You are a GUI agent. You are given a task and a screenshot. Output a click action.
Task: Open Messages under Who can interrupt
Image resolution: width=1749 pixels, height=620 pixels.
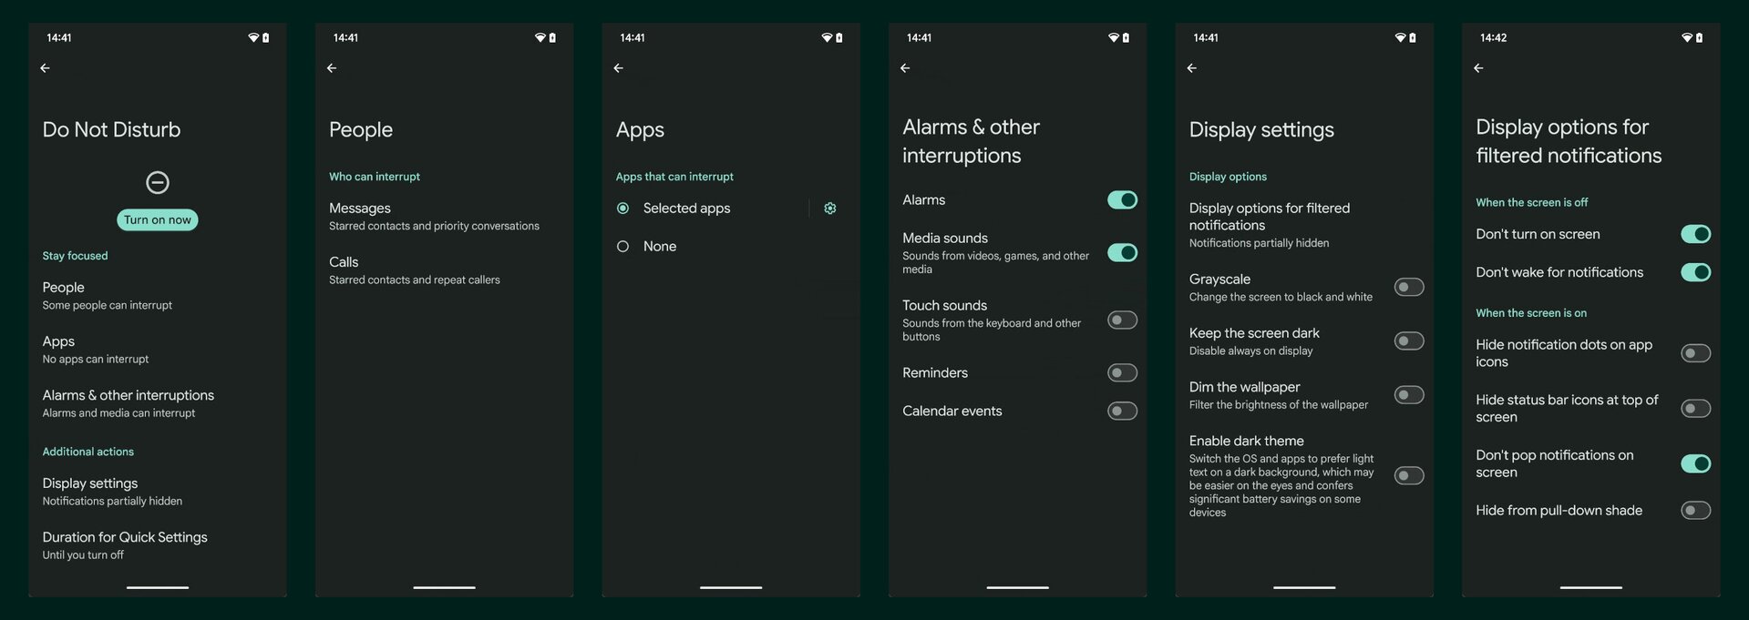(444, 217)
